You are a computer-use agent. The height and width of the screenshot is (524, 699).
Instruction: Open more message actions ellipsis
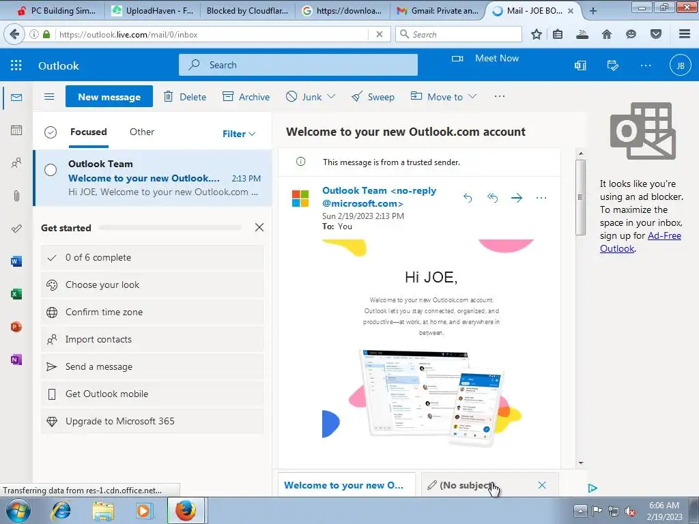pyautogui.click(x=541, y=198)
